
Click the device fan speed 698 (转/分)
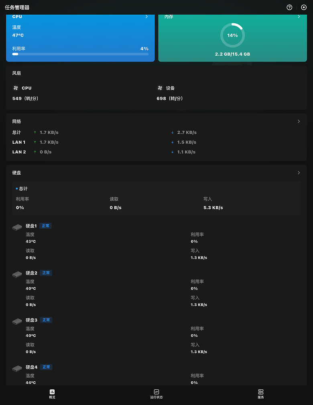click(170, 98)
